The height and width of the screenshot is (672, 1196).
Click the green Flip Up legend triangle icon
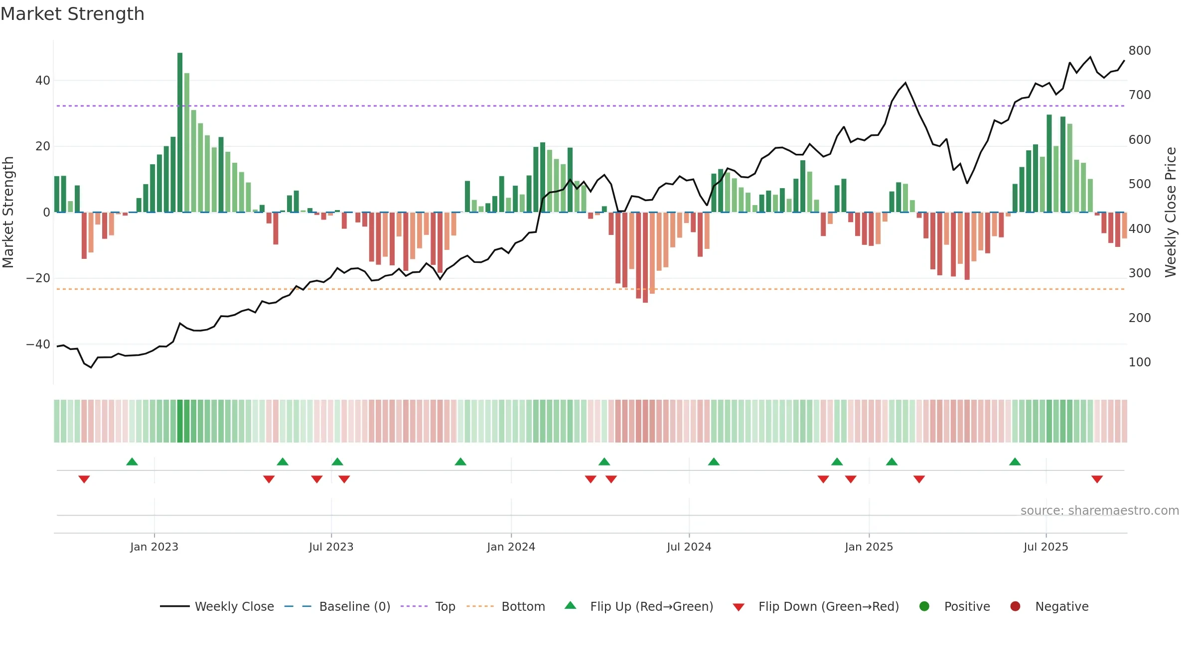571,605
